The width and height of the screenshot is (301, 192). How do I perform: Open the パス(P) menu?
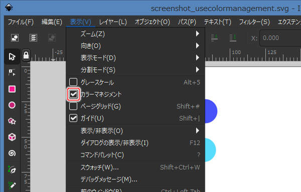tap(187, 22)
